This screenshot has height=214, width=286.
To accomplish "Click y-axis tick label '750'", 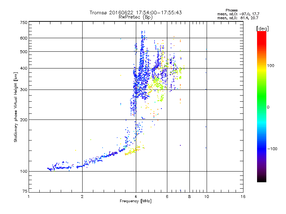I will coord(24,22).
